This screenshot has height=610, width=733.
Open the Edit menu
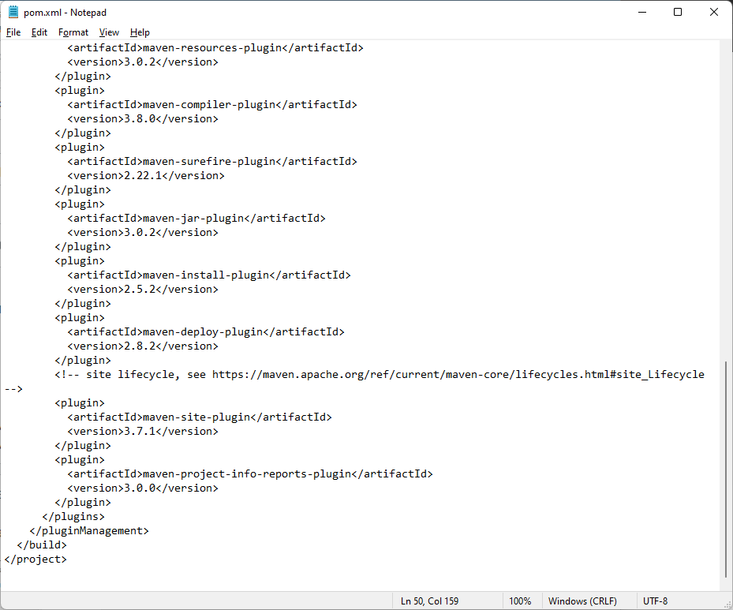tap(39, 32)
